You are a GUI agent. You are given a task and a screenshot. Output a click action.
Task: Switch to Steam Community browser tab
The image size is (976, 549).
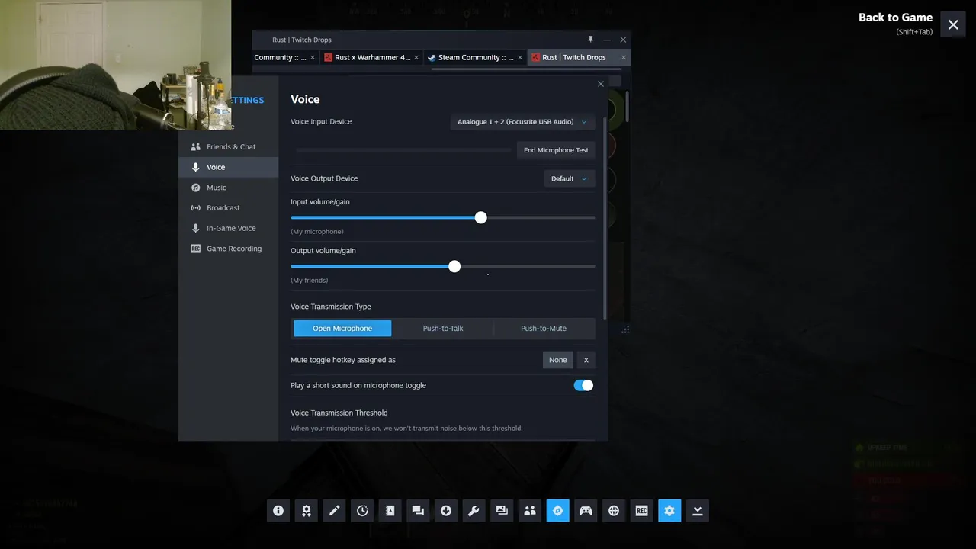pos(475,57)
